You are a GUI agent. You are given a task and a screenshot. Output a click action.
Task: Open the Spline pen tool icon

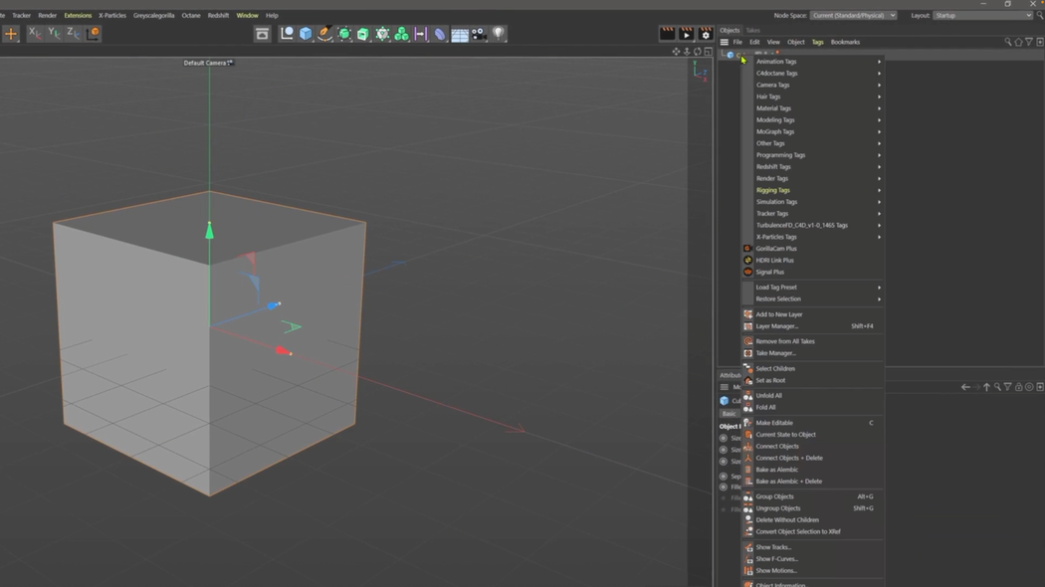(x=325, y=34)
